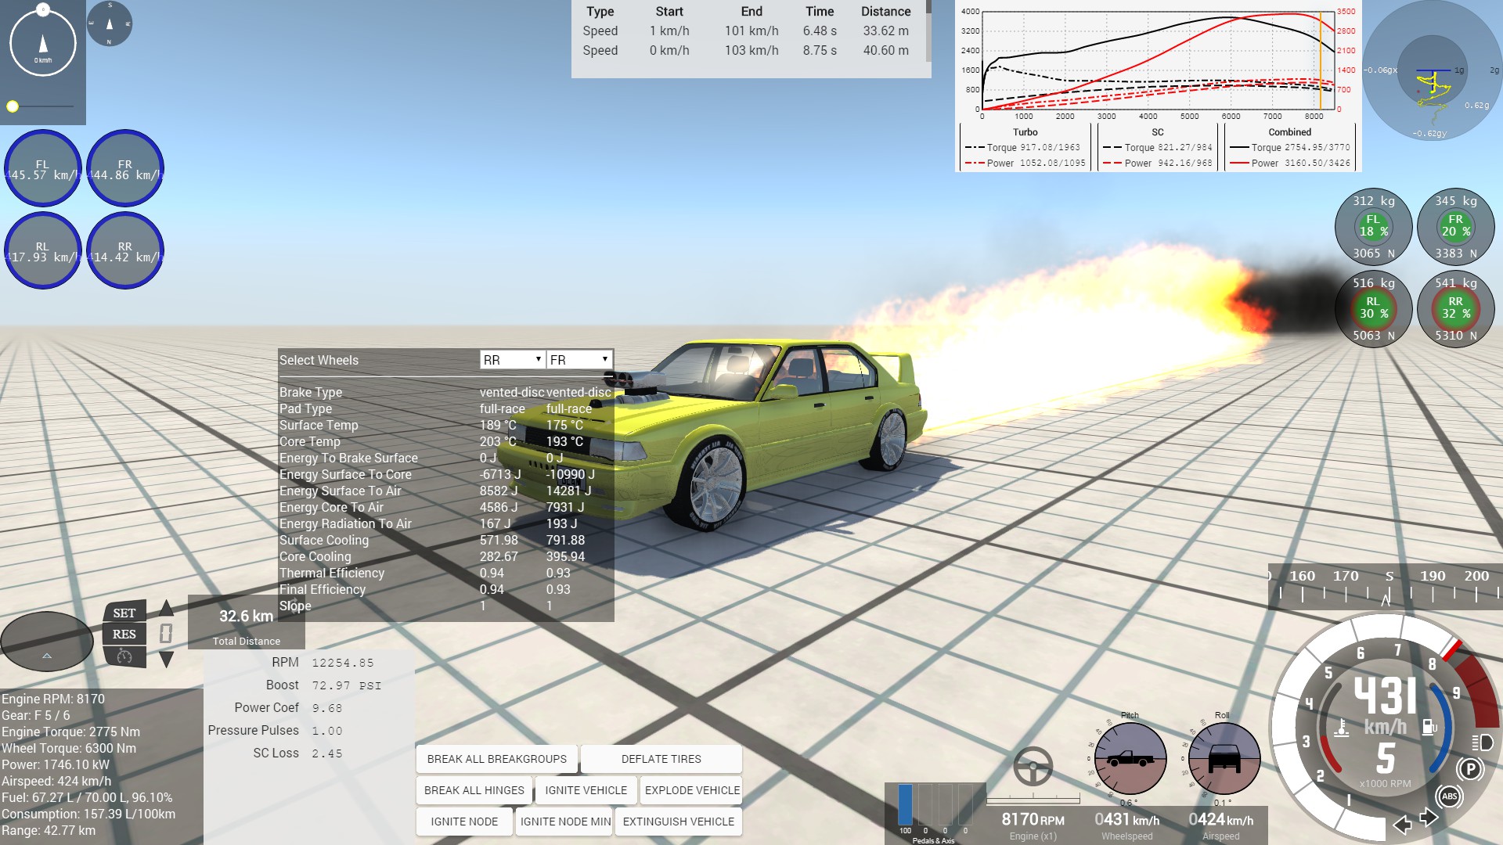Click the large compass circle top-left
Viewport: 1503px width, 845px height.
(x=43, y=43)
